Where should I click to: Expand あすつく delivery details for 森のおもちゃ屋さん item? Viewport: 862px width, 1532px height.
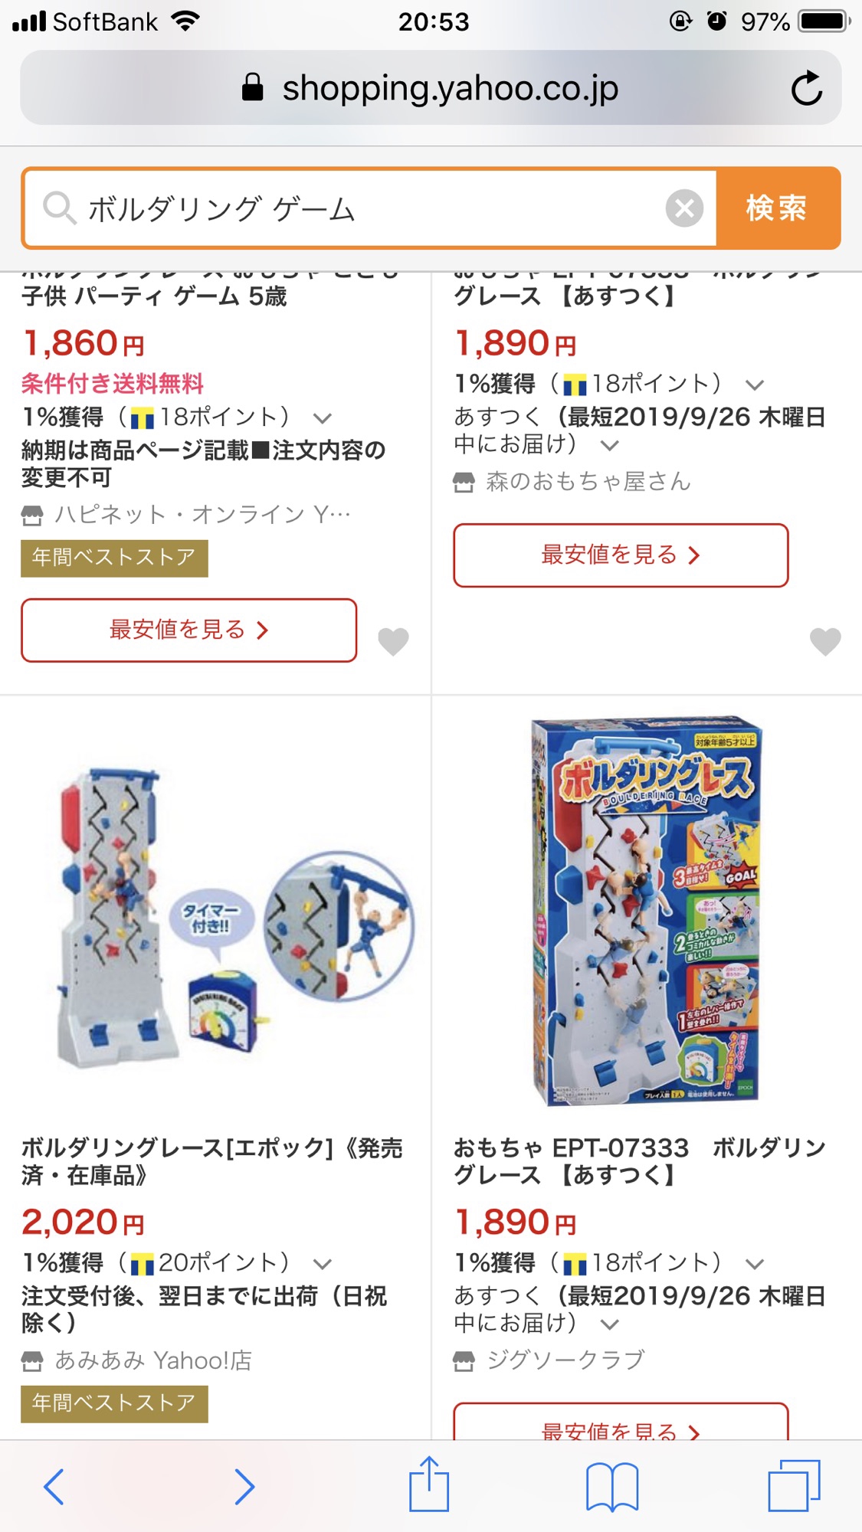(610, 445)
